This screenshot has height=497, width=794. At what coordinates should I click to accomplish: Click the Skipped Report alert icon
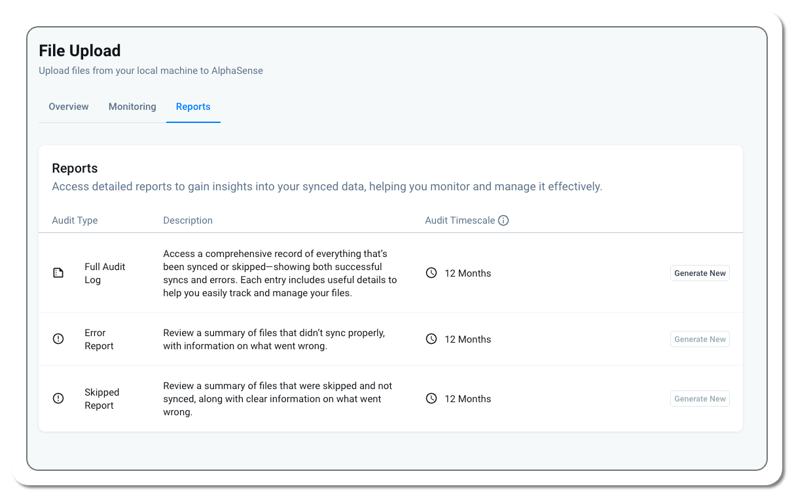point(58,398)
